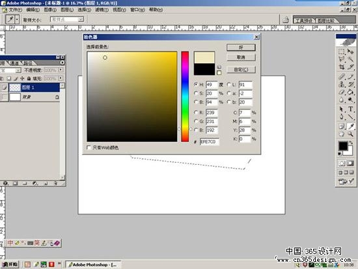
Task: Select the Zoom magnifier tool
Action: [350, 134]
